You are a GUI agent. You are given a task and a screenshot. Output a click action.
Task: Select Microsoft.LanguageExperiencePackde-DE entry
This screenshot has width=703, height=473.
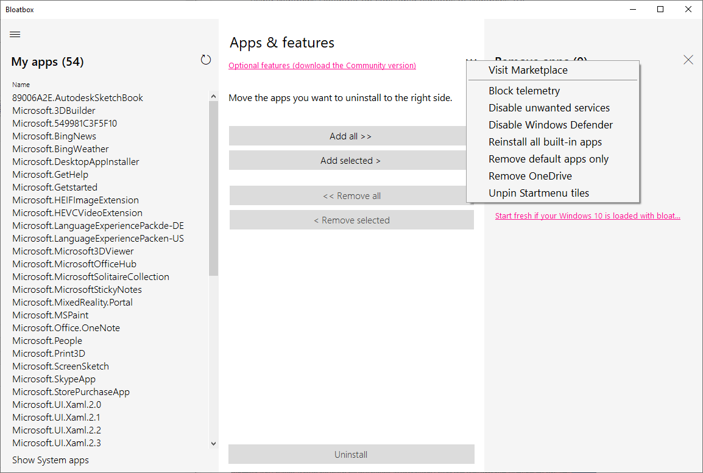tap(98, 226)
